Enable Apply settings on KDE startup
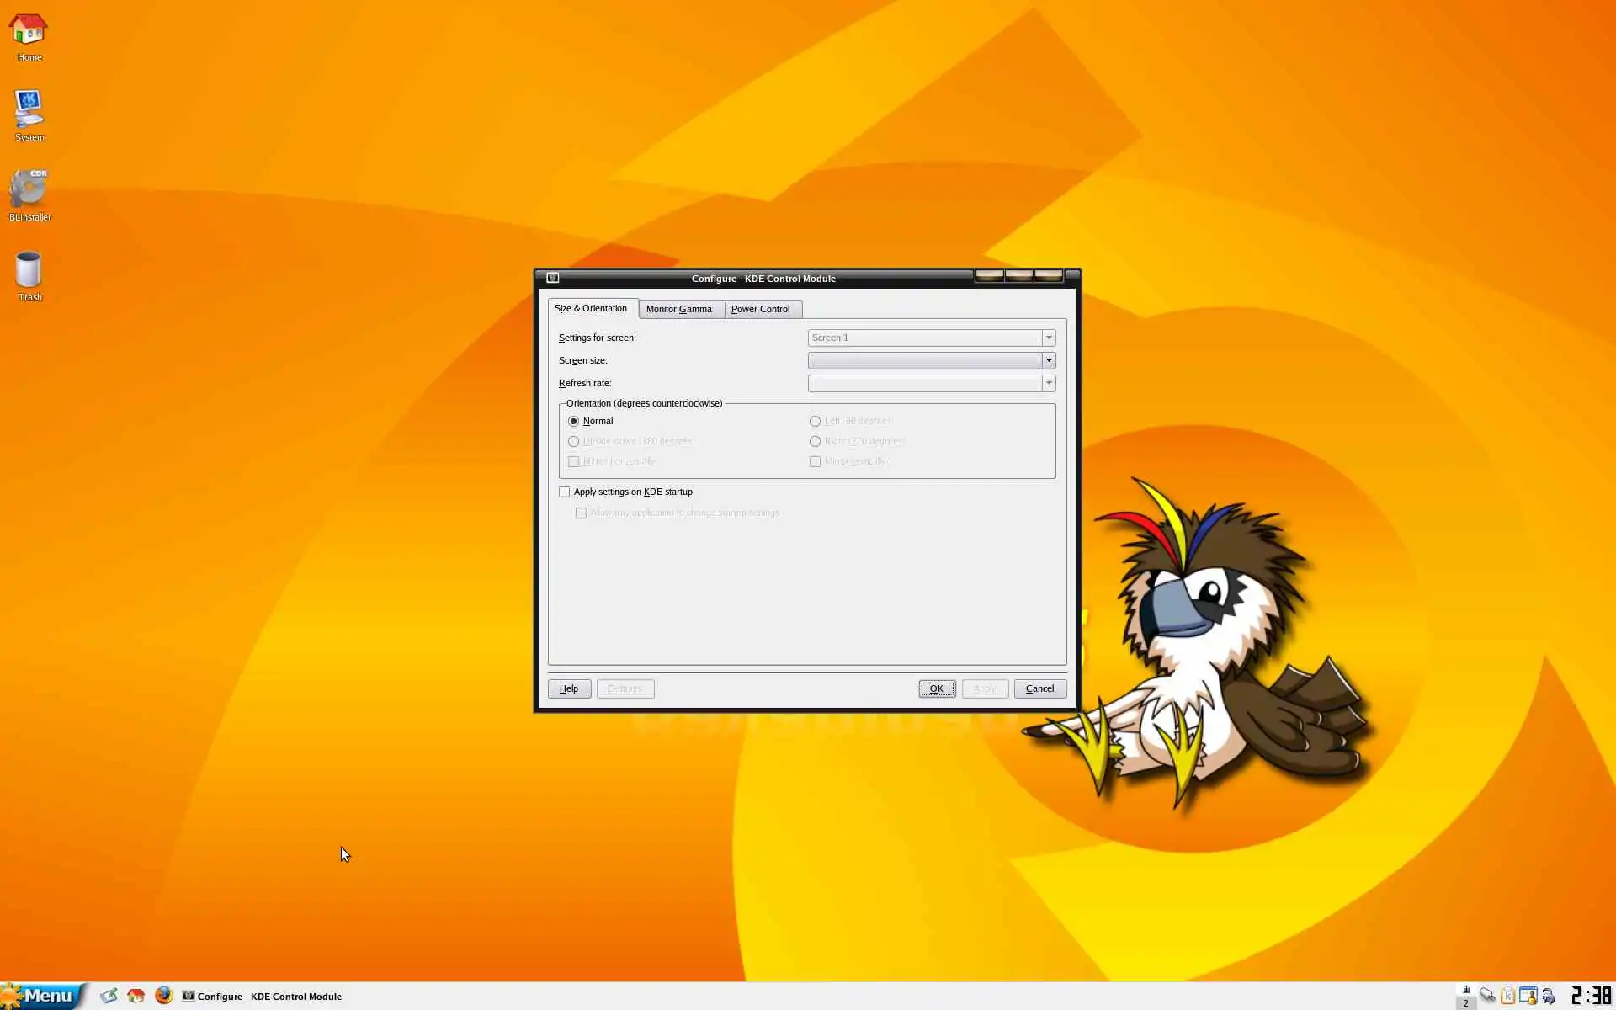Viewport: 1616px width, 1010px height. coord(565,492)
